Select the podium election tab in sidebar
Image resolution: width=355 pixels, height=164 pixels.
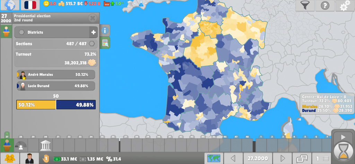[x=6, y=32]
